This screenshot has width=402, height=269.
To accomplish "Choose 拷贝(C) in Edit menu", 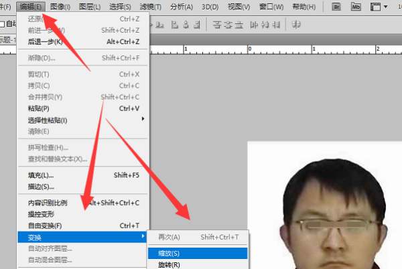I will tap(82, 86).
